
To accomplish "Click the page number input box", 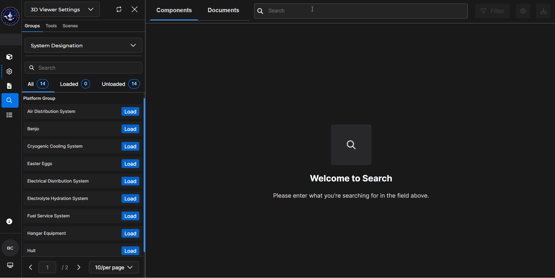I will (x=47, y=267).
